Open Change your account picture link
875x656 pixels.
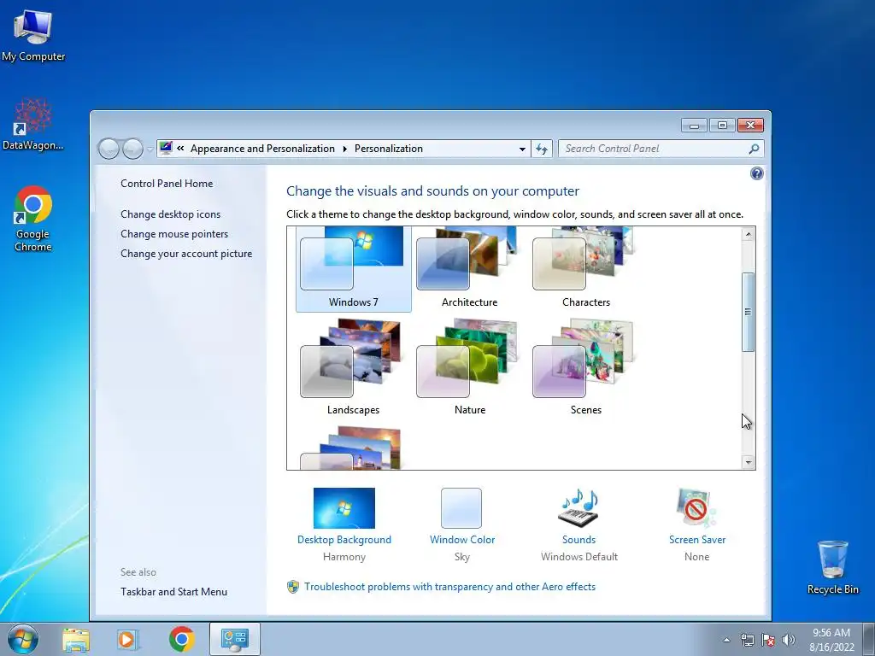(186, 253)
